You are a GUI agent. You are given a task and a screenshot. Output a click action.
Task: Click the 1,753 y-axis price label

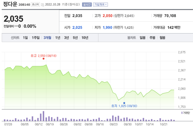(x=182, y=107)
